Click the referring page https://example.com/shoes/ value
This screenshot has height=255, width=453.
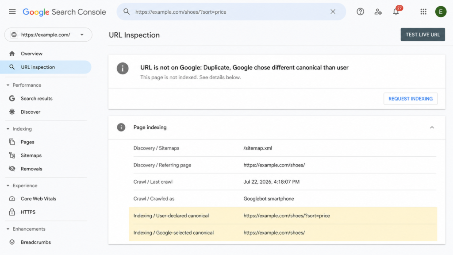coord(274,165)
